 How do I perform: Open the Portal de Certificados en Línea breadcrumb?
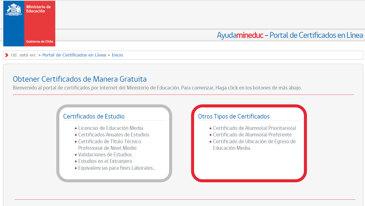[x=74, y=55]
